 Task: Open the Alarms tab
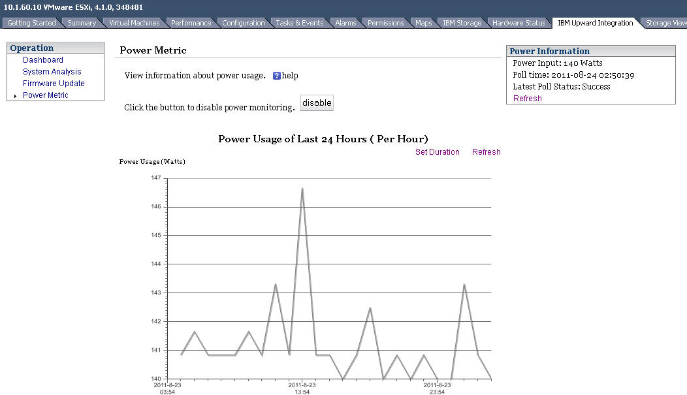coord(345,23)
